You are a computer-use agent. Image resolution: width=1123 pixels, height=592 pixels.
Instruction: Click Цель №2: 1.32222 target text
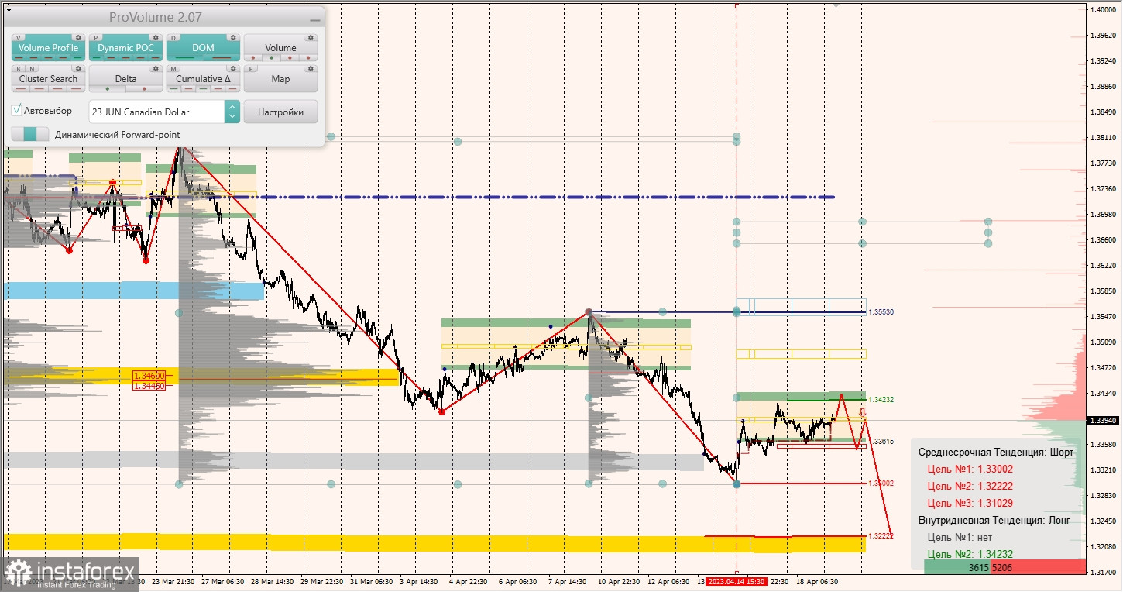coord(970,486)
